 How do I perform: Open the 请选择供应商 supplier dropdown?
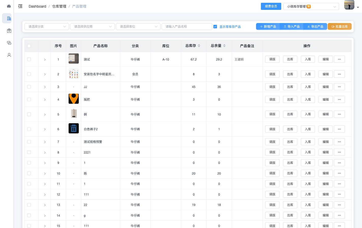click(92, 27)
